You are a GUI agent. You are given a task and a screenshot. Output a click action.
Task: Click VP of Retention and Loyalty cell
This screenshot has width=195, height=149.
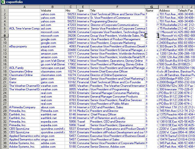(x=117, y=118)
